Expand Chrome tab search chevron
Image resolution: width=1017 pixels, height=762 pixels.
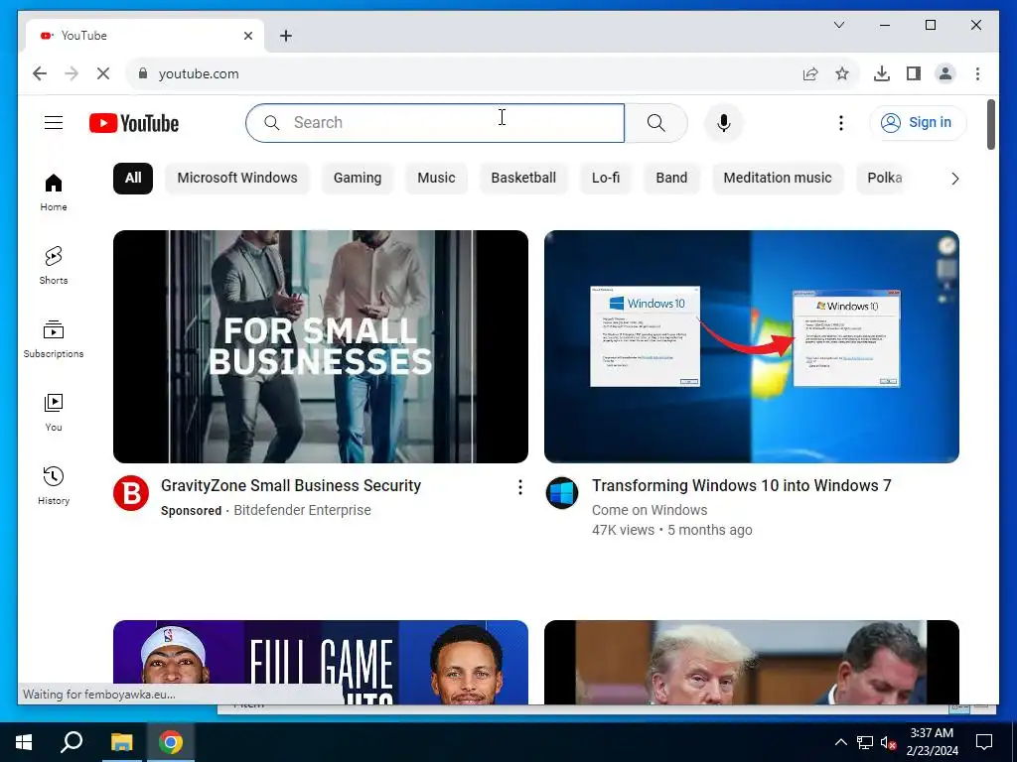(x=838, y=25)
